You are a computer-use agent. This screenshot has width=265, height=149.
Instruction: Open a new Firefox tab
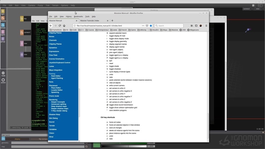112,21
